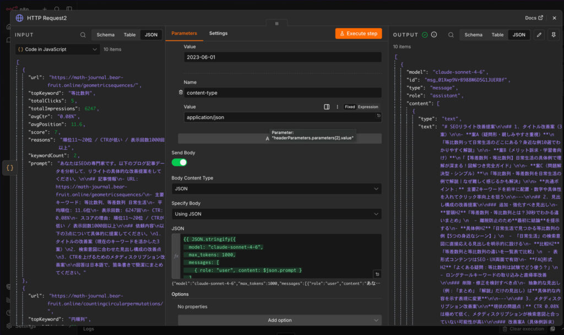Click the output id value msg_01Xwp9Vr

click(x=466, y=80)
